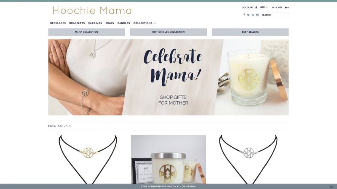Image resolution: width=337 pixels, height=189 pixels.
Task: Visit the Twitter profile via bird icon
Action: coord(248,15)
